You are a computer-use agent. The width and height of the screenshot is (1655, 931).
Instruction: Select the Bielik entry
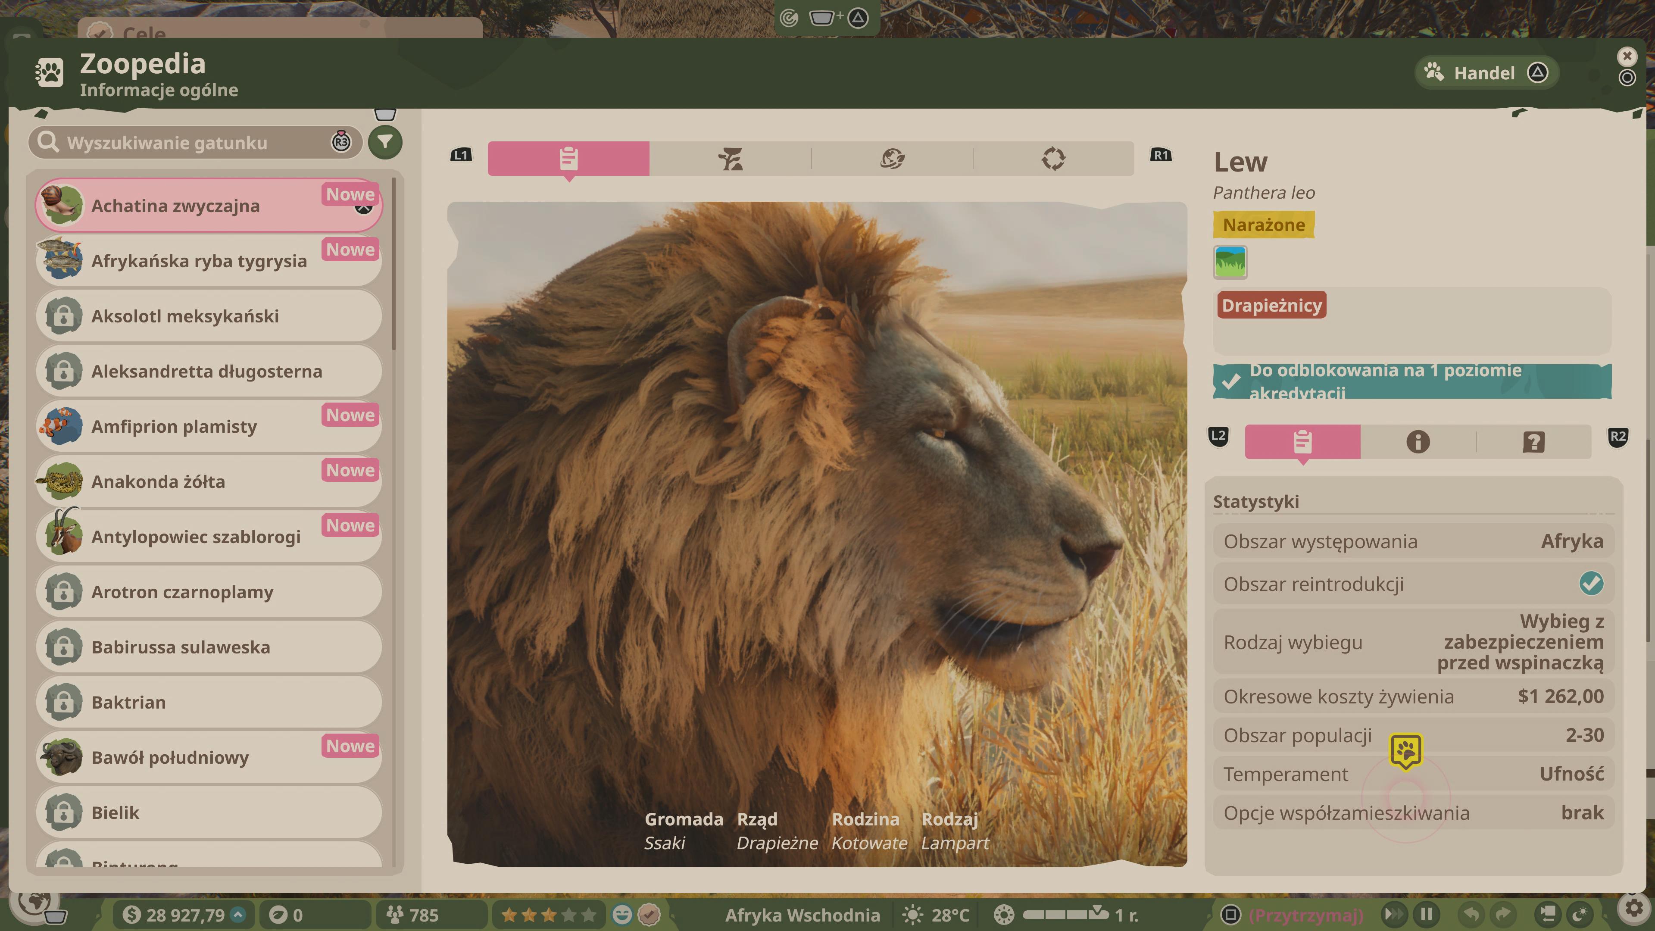coord(209,813)
